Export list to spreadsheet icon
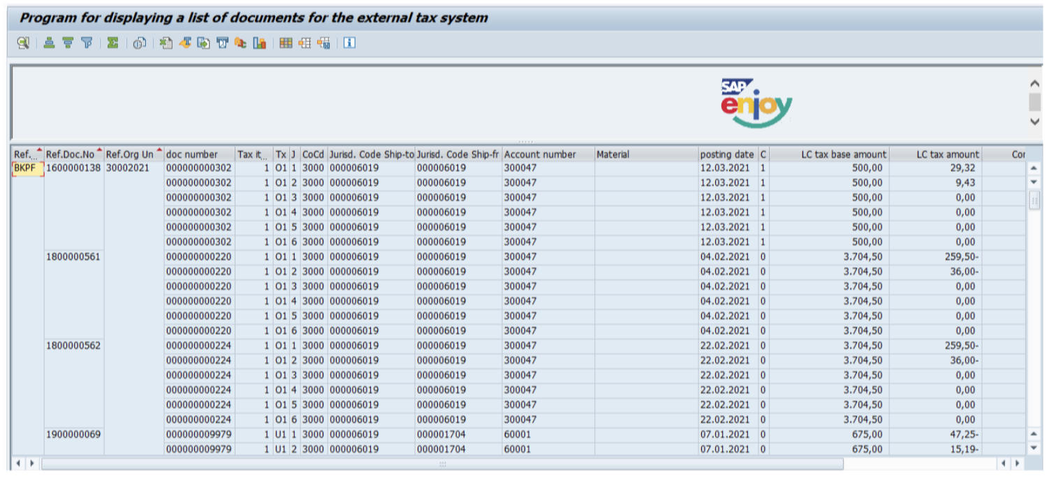This screenshot has width=1049, height=478. click(x=166, y=43)
